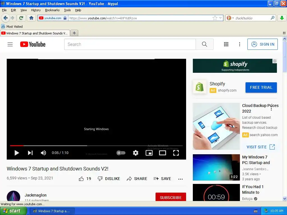The height and width of the screenshot is (215, 287).
Task: Open the Help menu
Action: [78, 10]
